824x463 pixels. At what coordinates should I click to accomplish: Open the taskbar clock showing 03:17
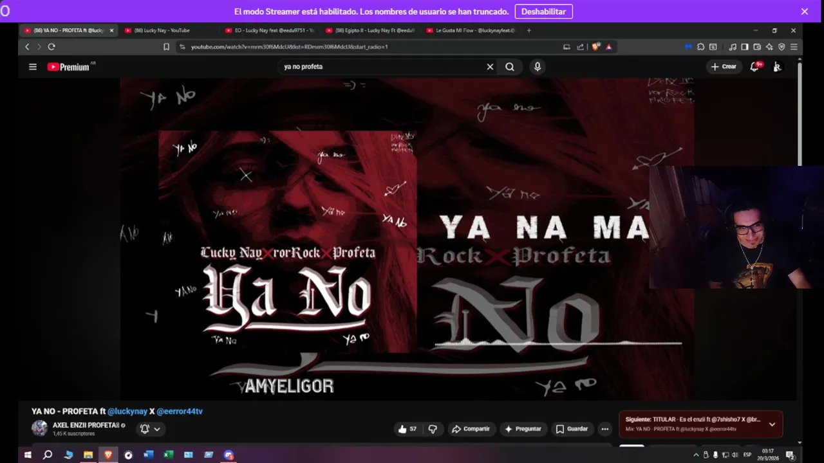pyautogui.click(x=767, y=455)
